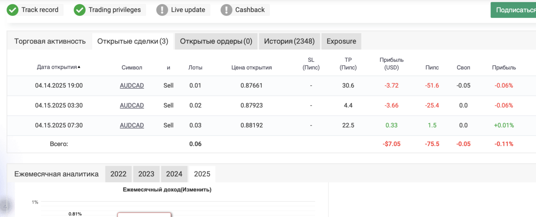Click the Live update label

(x=188, y=10)
